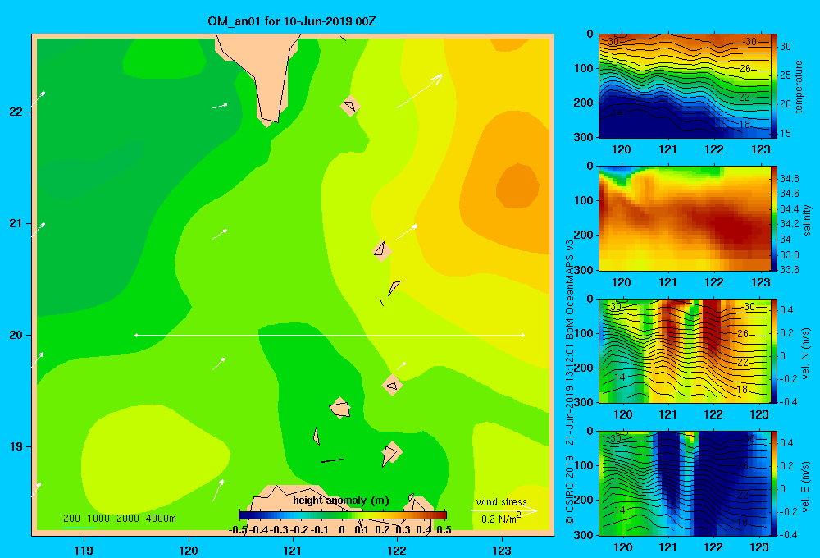Click the '0.2 N/m2' wind stress value
Viewport: 820px width, 558px height.
click(501, 519)
